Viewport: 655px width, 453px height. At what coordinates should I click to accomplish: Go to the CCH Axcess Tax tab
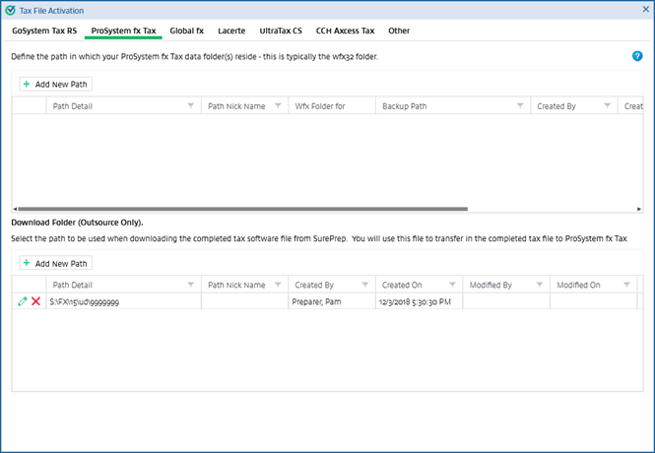pos(345,31)
